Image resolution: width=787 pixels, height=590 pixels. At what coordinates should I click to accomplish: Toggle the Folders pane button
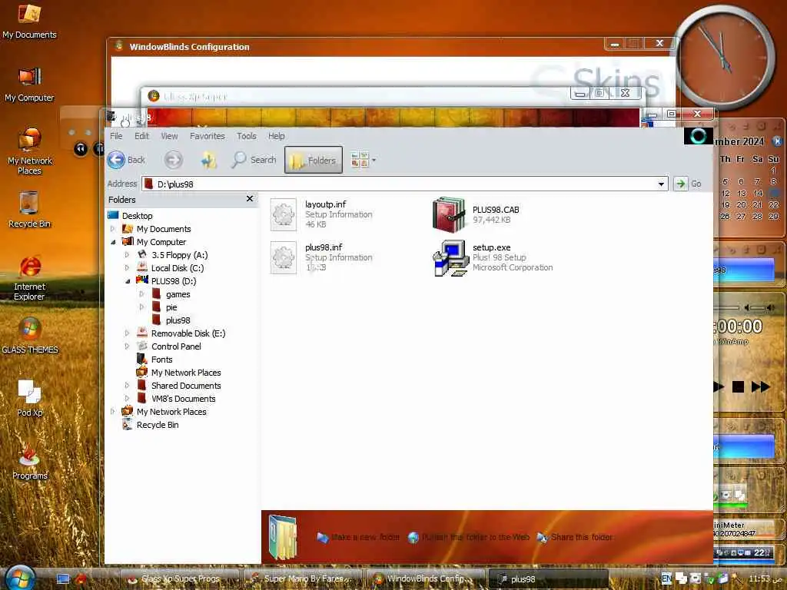coord(314,160)
